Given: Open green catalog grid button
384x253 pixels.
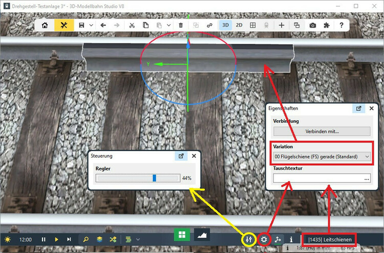Looking at the screenshot, I should click(182, 235).
